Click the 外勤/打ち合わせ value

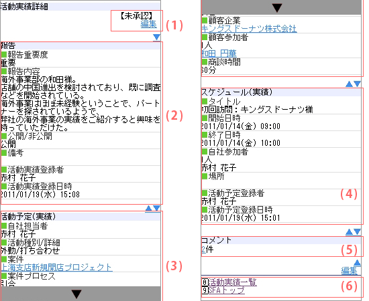pyautogui.click(x=30, y=251)
